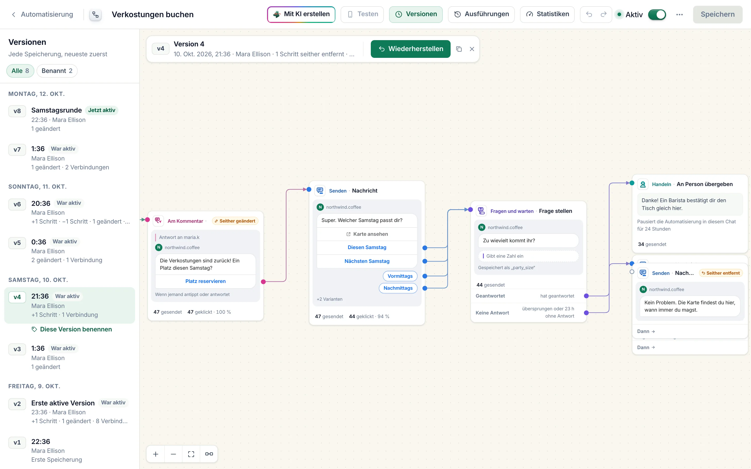
Task: Click the canvas zoom out minus icon
Action: click(173, 454)
